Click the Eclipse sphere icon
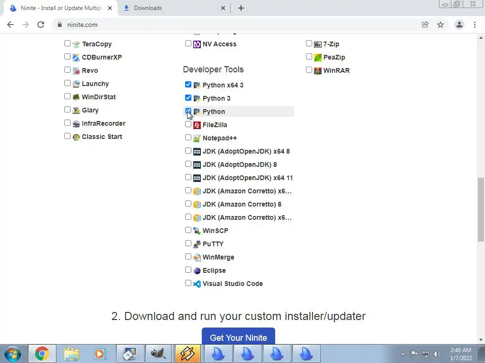 [x=197, y=271]
